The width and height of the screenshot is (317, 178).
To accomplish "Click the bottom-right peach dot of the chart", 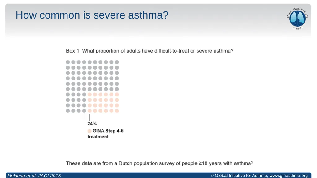I will click(x=117, y=111).
